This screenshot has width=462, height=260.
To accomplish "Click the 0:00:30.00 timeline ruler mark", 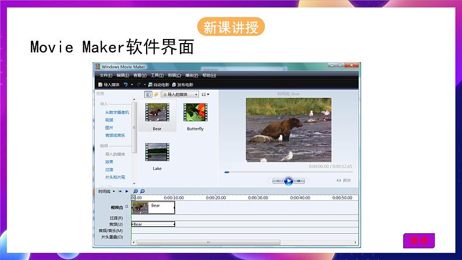I will tap(258, 198).
